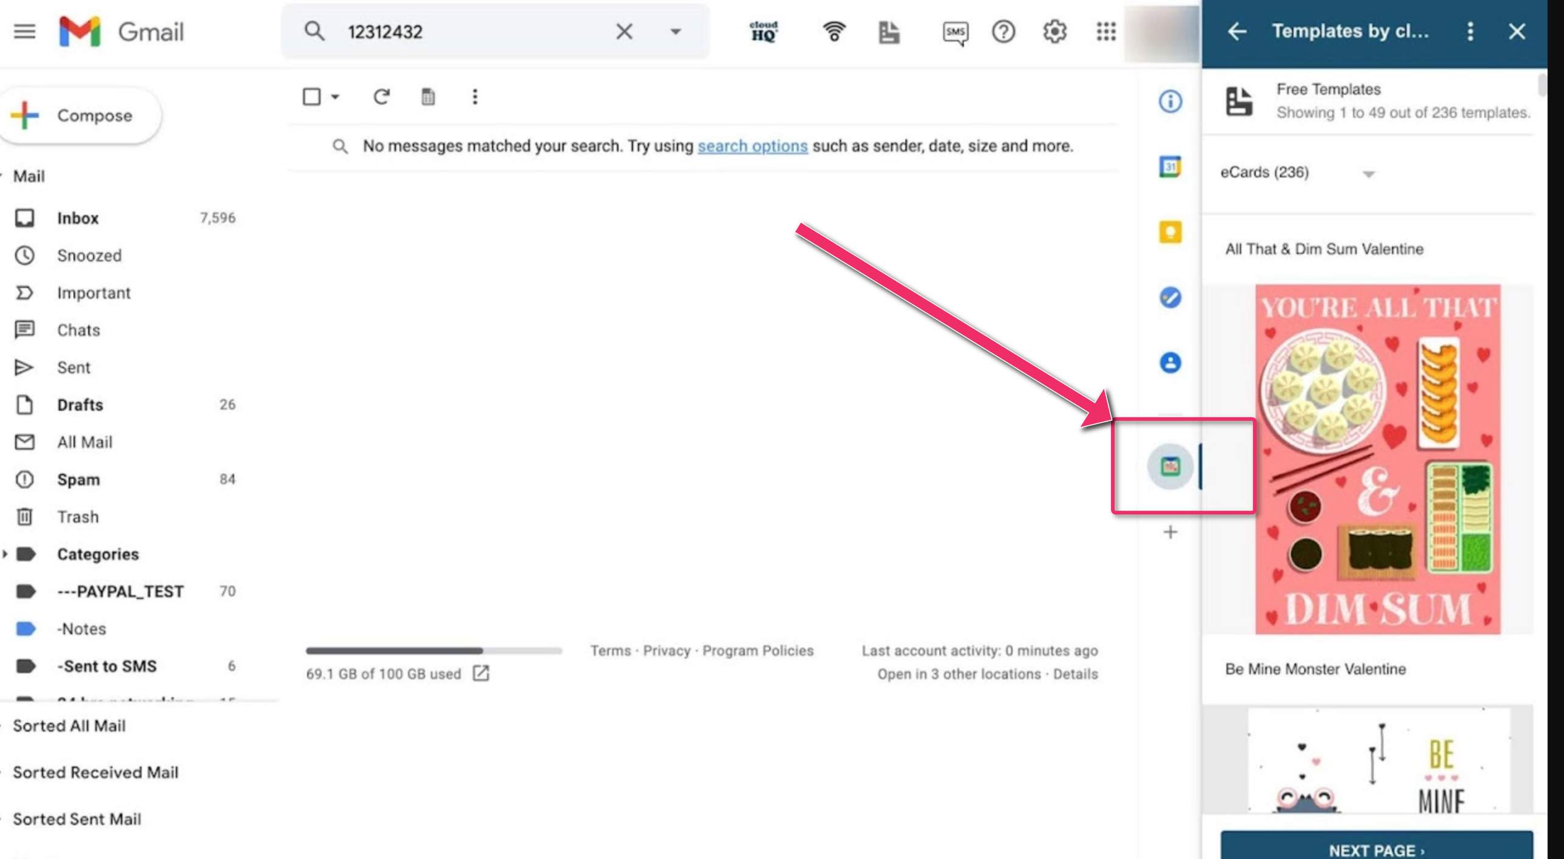Open account activity Details link

(x=1075, y=674)
